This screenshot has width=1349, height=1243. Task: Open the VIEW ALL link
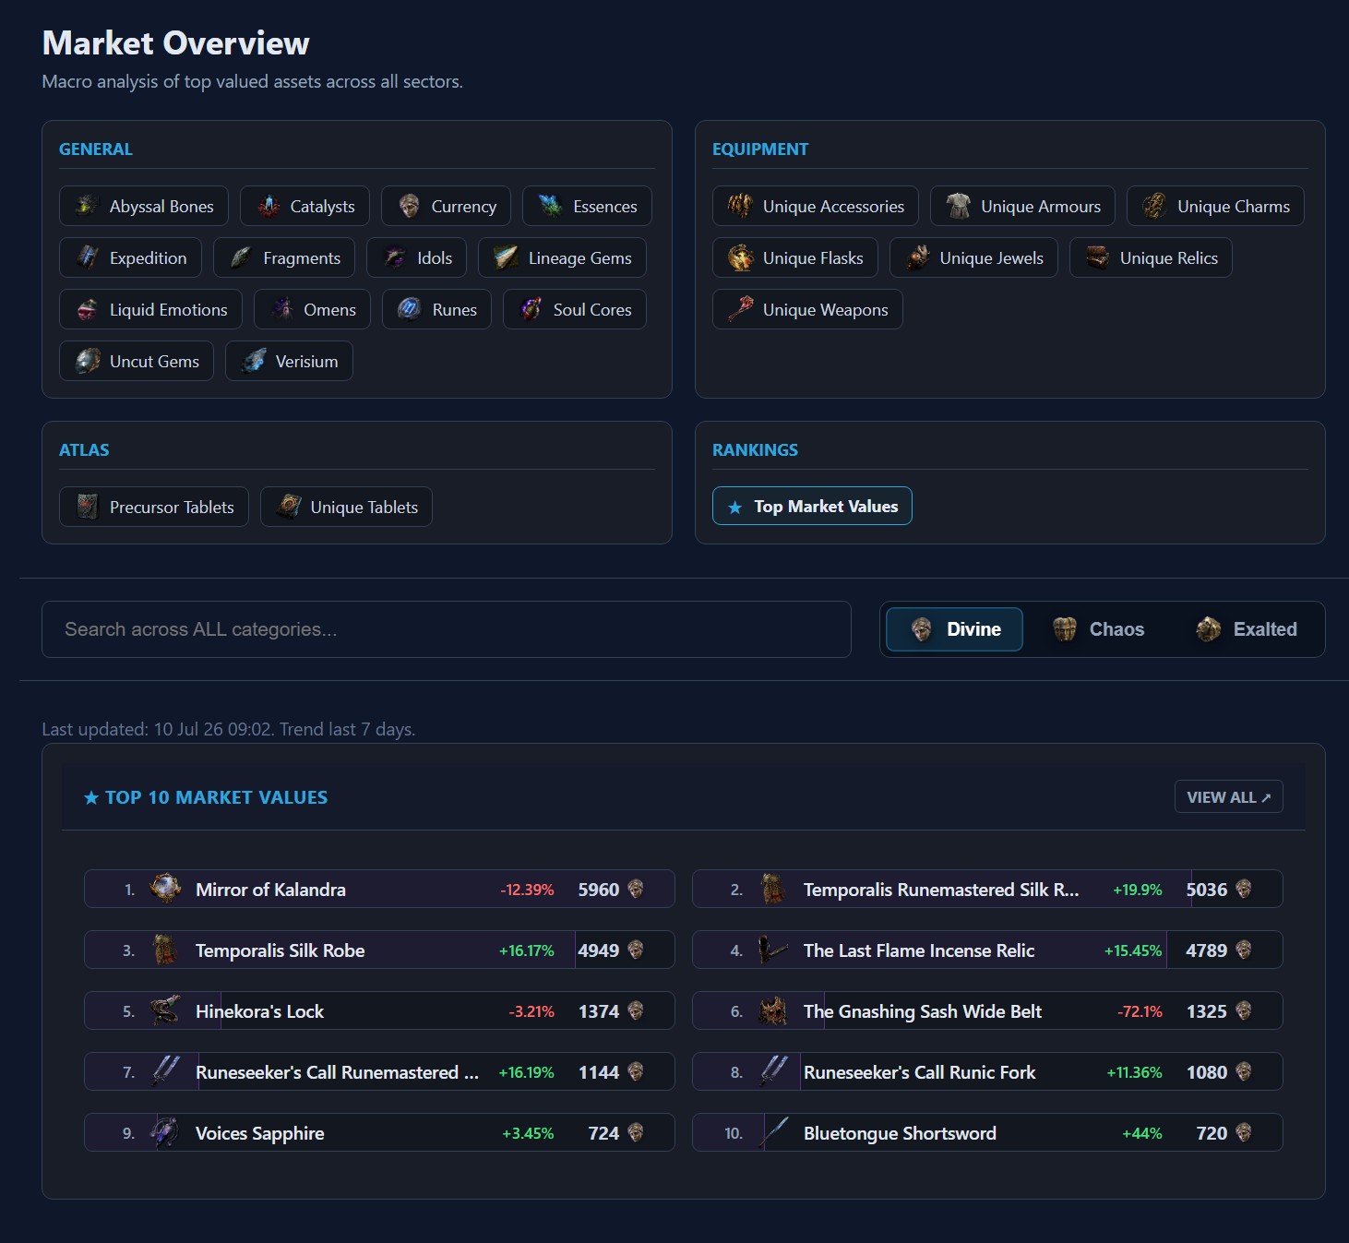(1228, 797)
